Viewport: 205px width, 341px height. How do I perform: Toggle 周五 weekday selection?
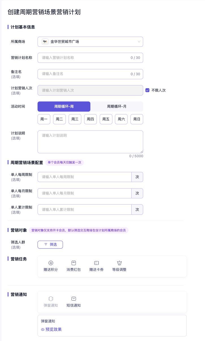106,119
